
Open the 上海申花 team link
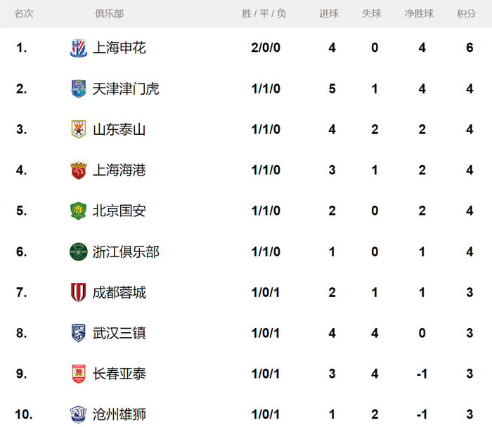[119, 48]
